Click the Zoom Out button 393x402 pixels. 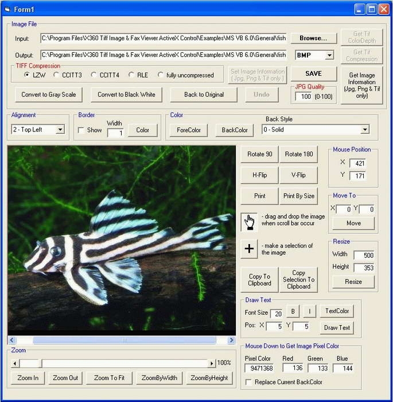click(65, 378)
